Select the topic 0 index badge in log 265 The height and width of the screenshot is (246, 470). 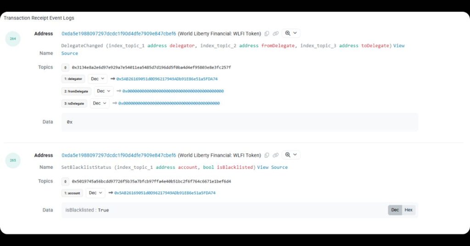tap(65, 181)
